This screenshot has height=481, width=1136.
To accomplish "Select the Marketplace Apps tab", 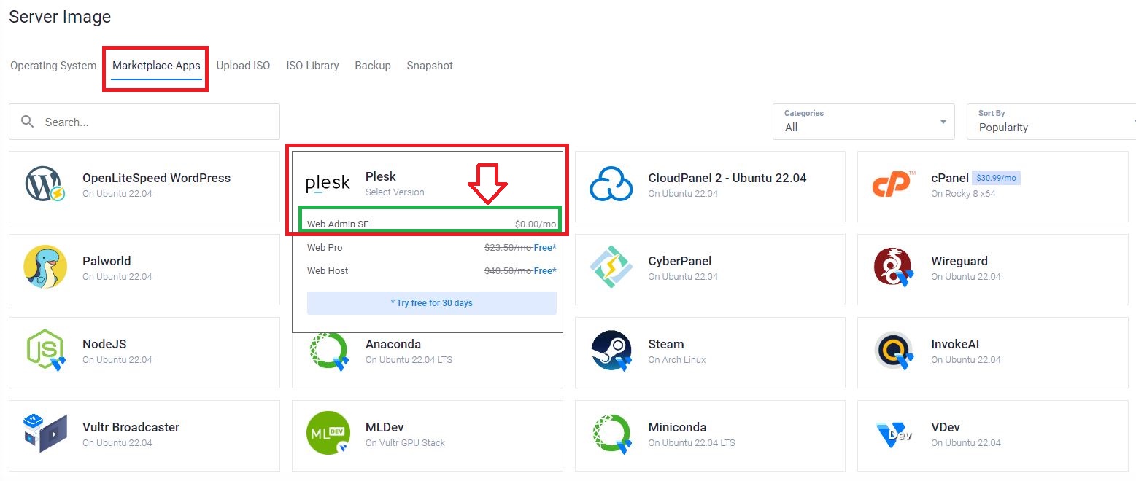I will (156, 66).
